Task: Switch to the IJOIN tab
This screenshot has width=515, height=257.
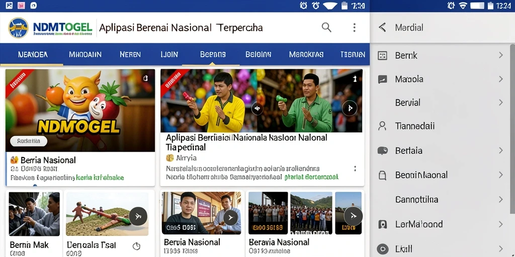Action: click(x=169, y=54)
